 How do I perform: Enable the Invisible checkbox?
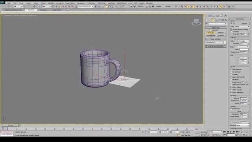[231, 75]
